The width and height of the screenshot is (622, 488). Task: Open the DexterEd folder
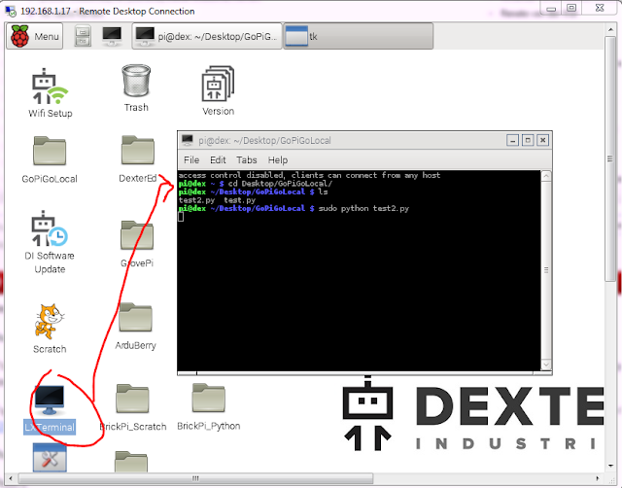coord(138,158)
